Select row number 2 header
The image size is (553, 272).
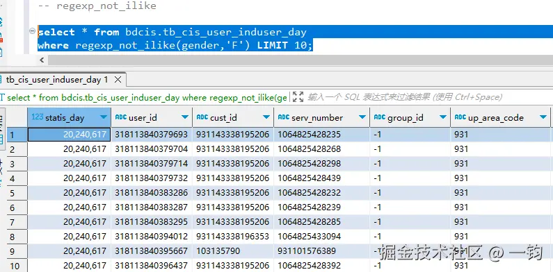pyautogui.click(x=17, y=149)
